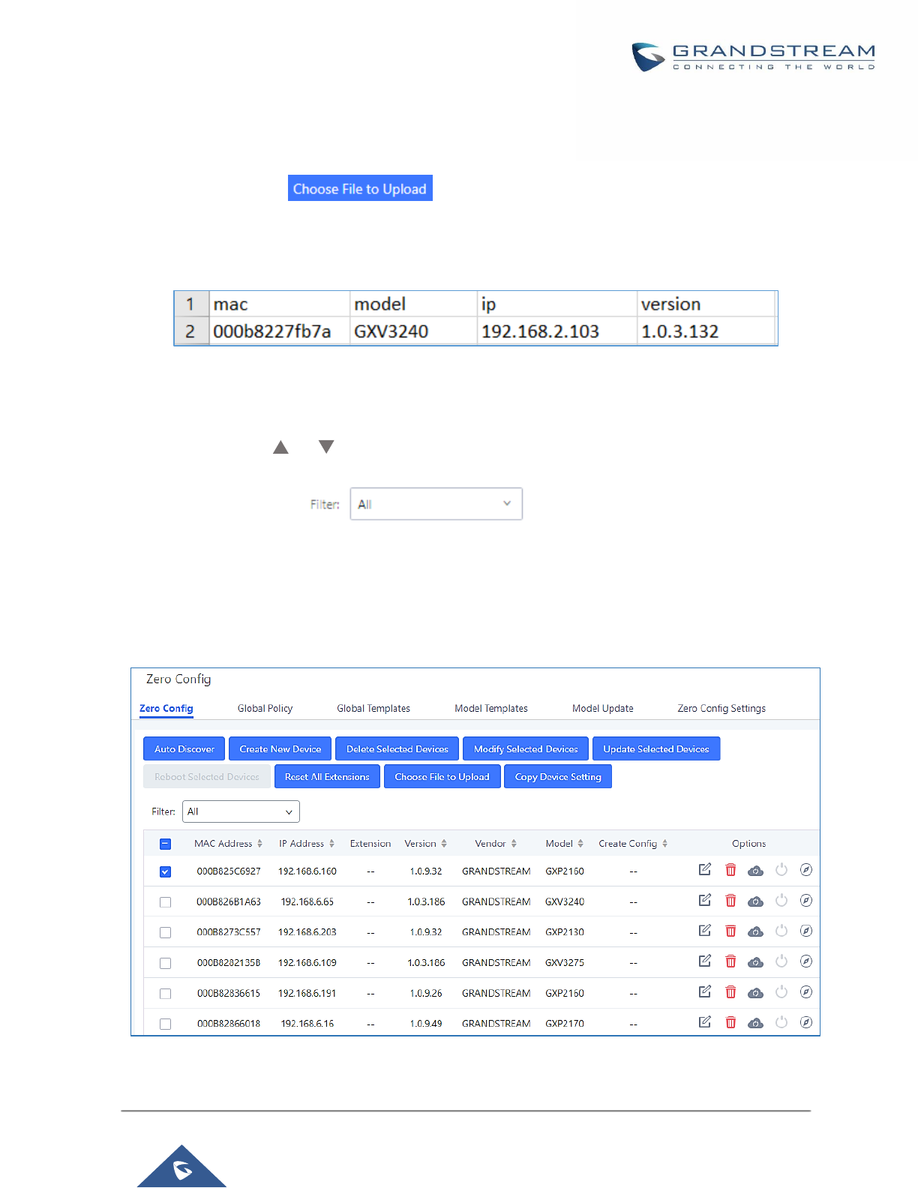Check the checkbox for 000B8282135B
The image size is (918, 1188).
click(166, 963)
